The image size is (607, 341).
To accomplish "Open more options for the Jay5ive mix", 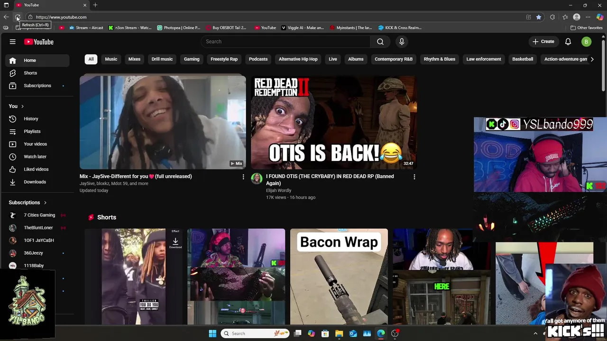I will (x=243, y=177).
